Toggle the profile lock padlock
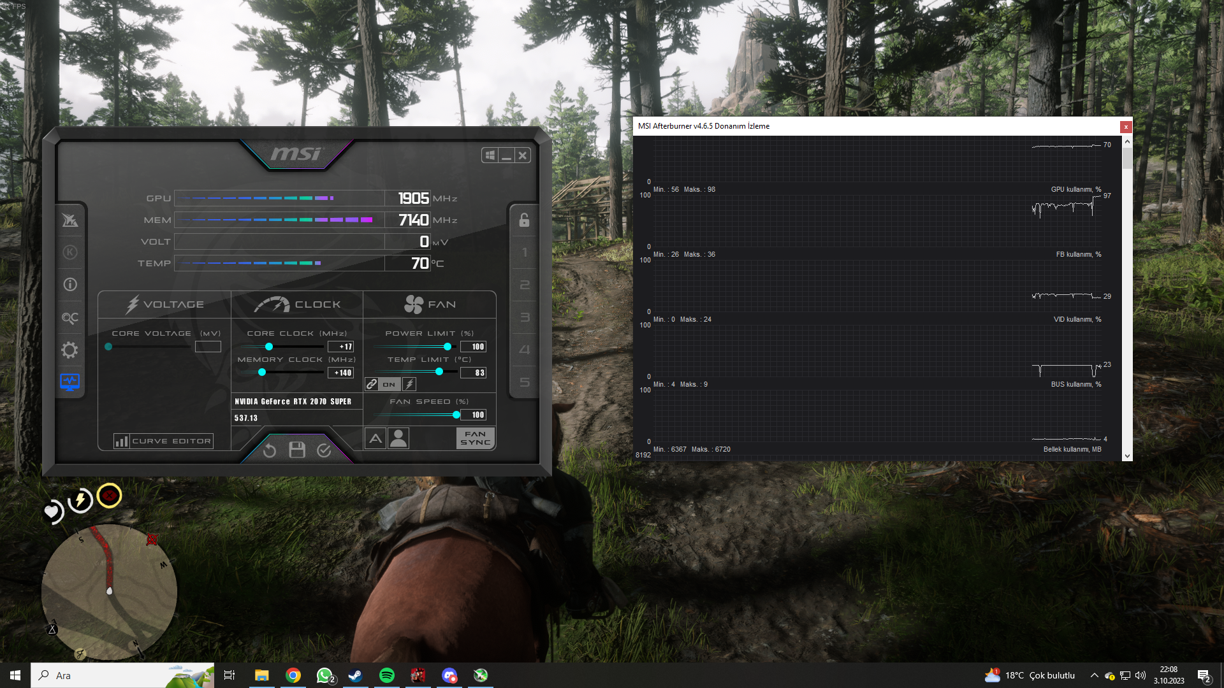This screenshot has height=688, width=1224. (x=524, y=220)
